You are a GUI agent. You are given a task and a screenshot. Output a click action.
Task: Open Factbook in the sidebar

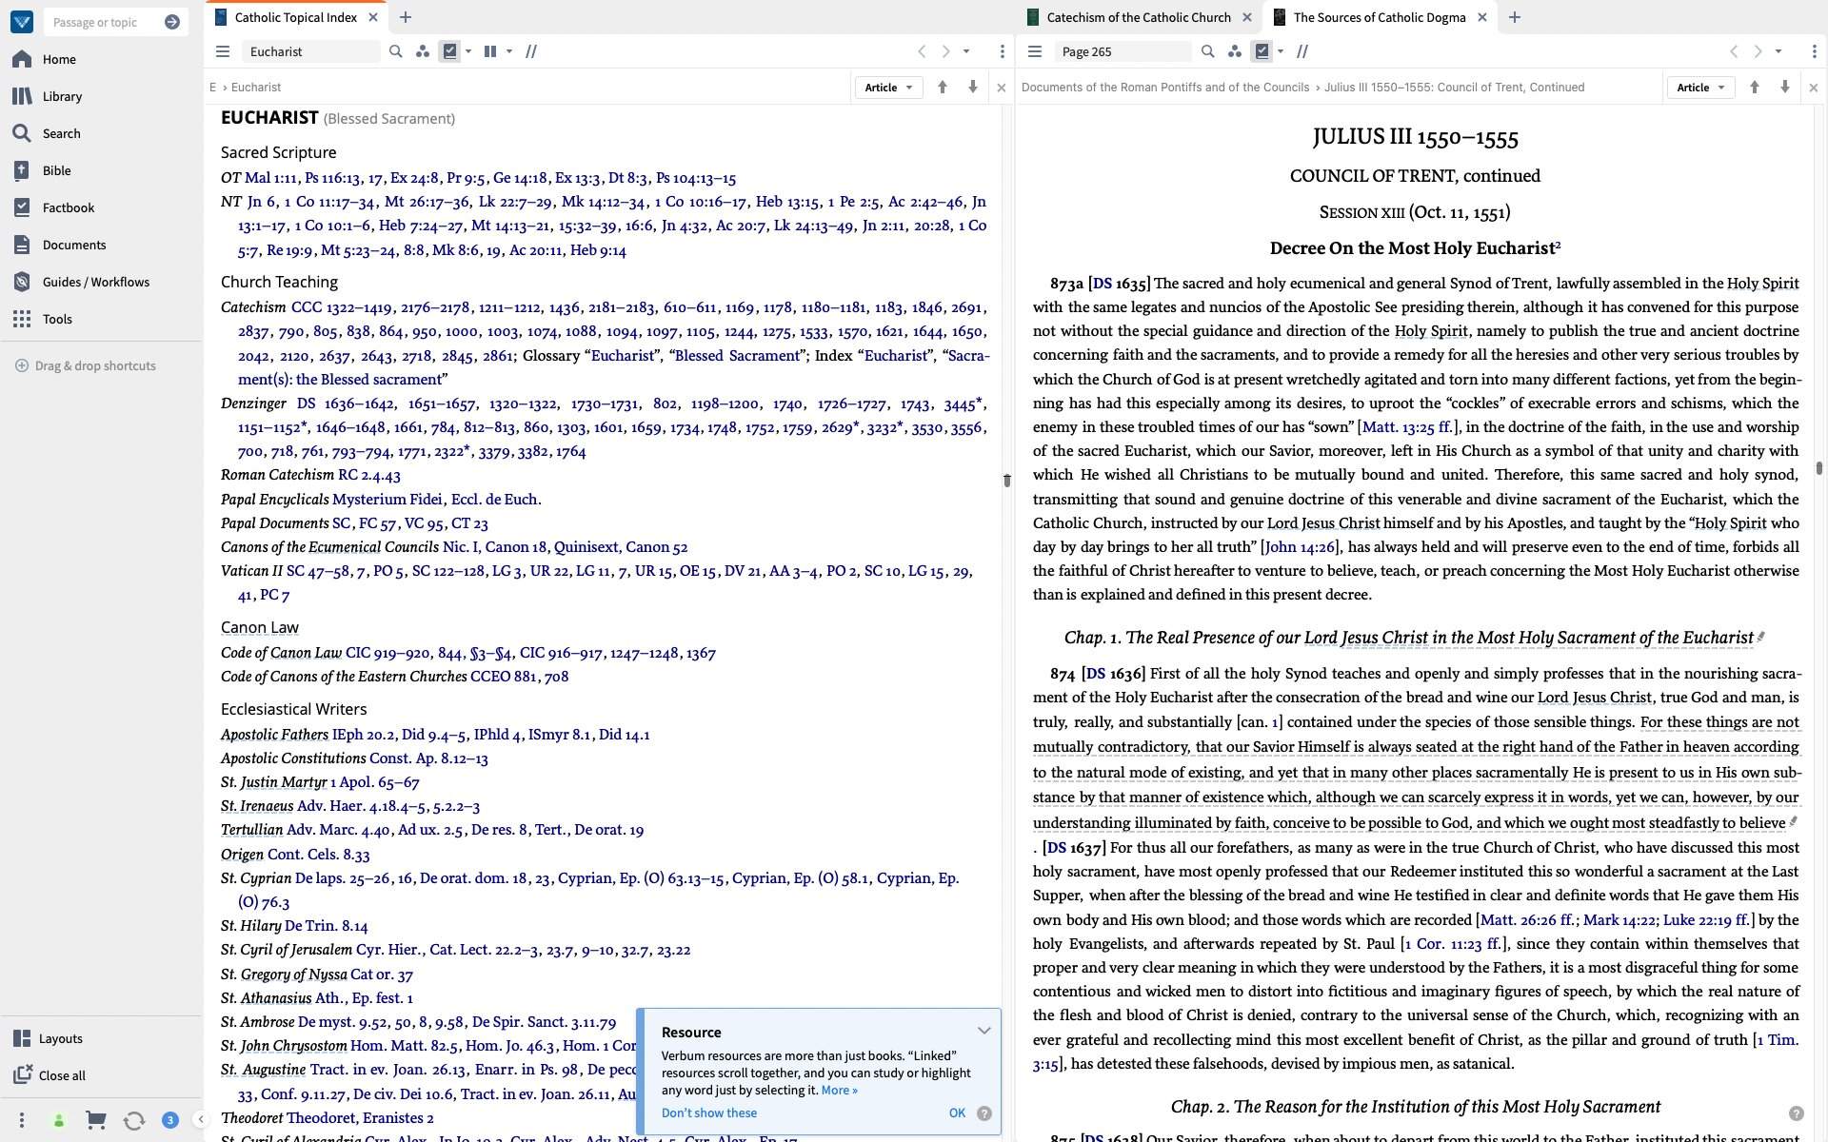(69, 207)
